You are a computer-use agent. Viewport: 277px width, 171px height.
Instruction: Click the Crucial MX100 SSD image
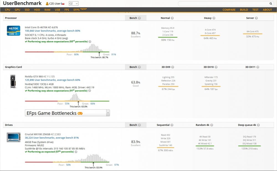(x=14, y=137)
